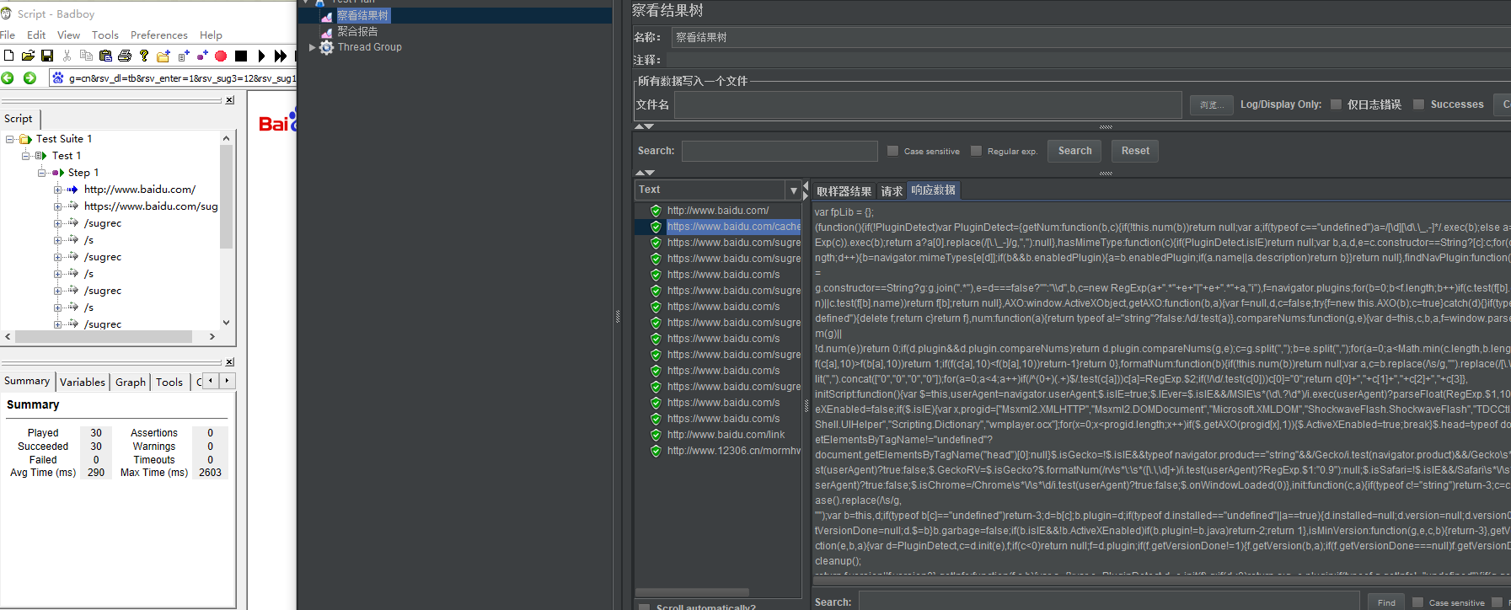Click the 聚合报告 listener icon in JMeter tree
The image size is (1511, 610).
point(327,32)
